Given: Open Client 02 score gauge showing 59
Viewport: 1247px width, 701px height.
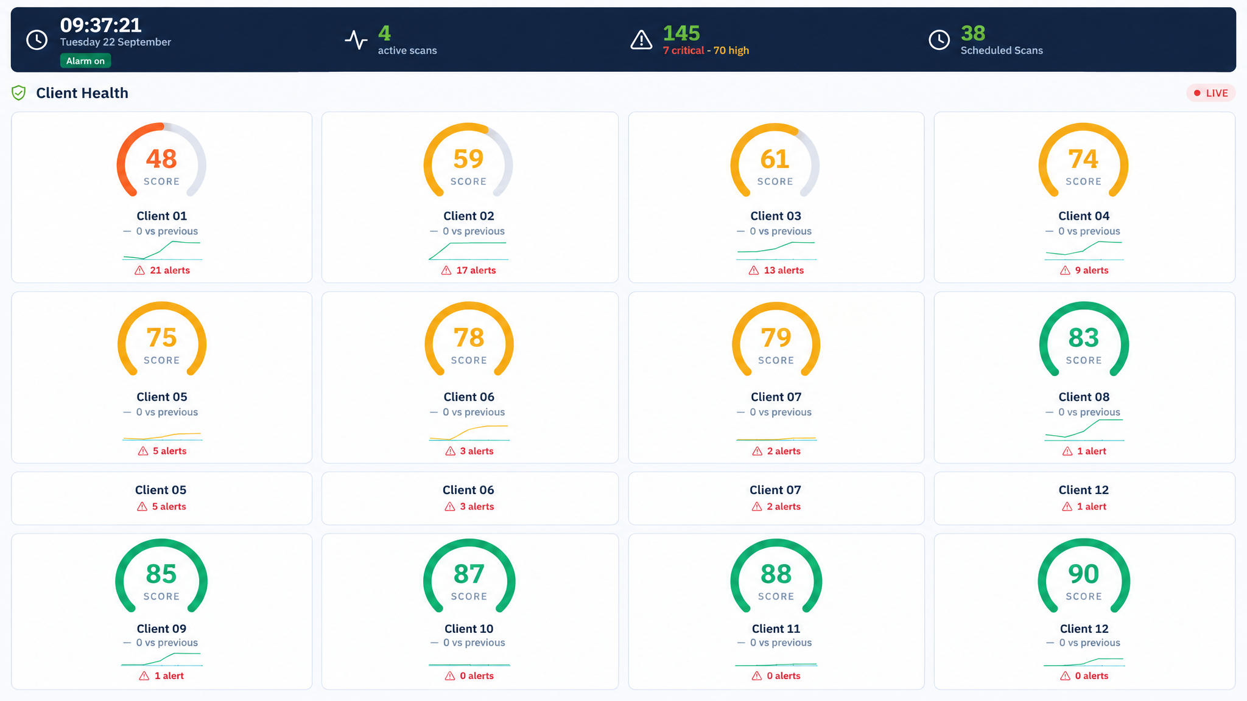Looking at the screenshot, I should point(468,161).
